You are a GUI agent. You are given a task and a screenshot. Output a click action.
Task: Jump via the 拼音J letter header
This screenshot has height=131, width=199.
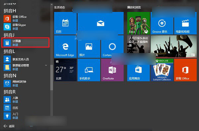click(x=9, y=35)
